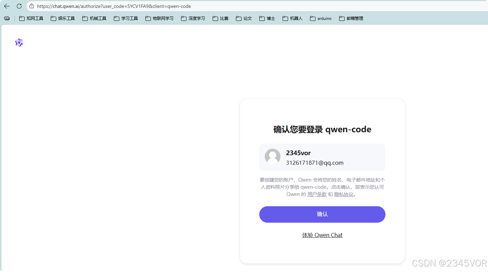This screenshot has height=272, width=488.
Task: Click the 2345vor account info card
Action: 322,157
